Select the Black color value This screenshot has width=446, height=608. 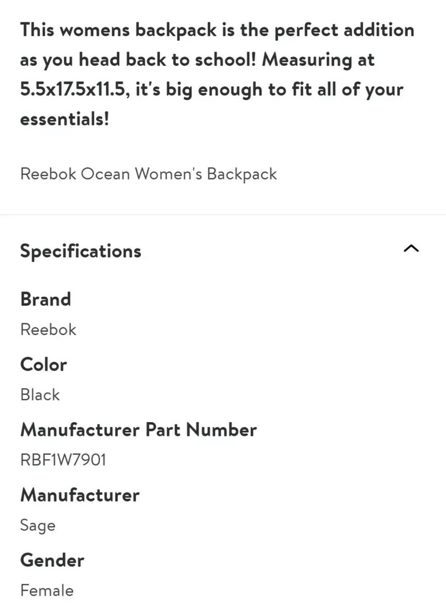[40, 395]
